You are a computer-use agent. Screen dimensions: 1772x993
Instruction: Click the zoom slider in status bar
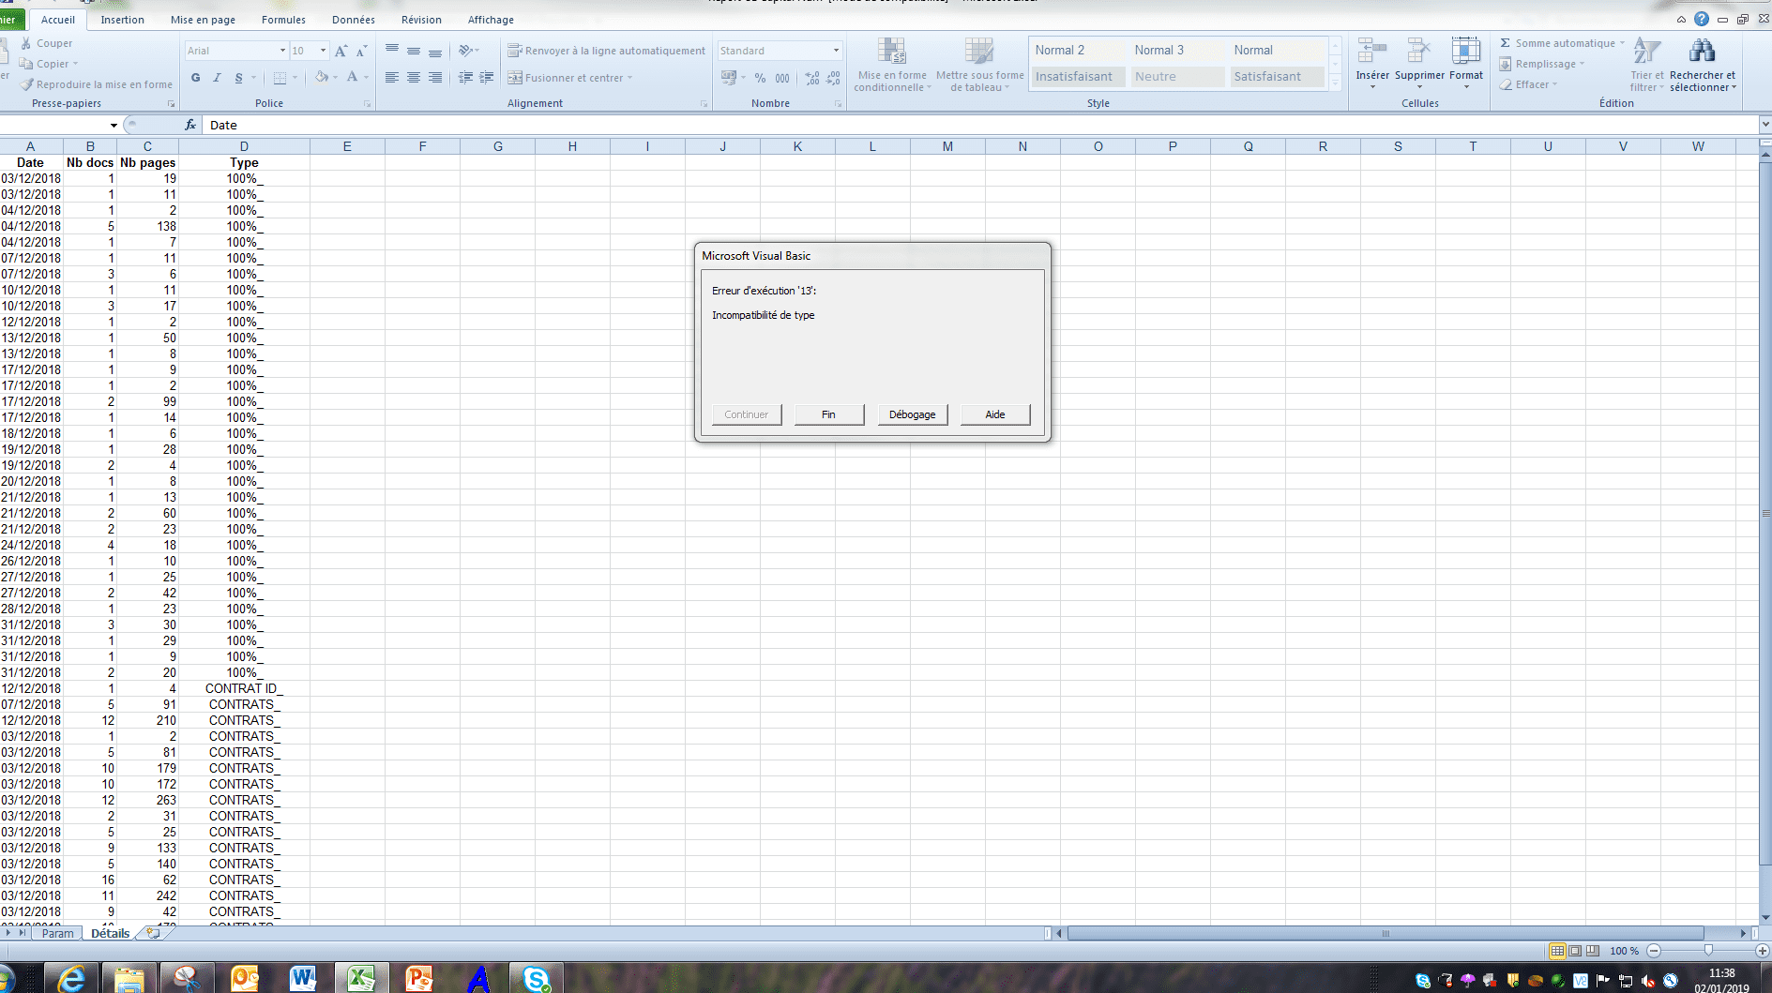coord(1707,951)
